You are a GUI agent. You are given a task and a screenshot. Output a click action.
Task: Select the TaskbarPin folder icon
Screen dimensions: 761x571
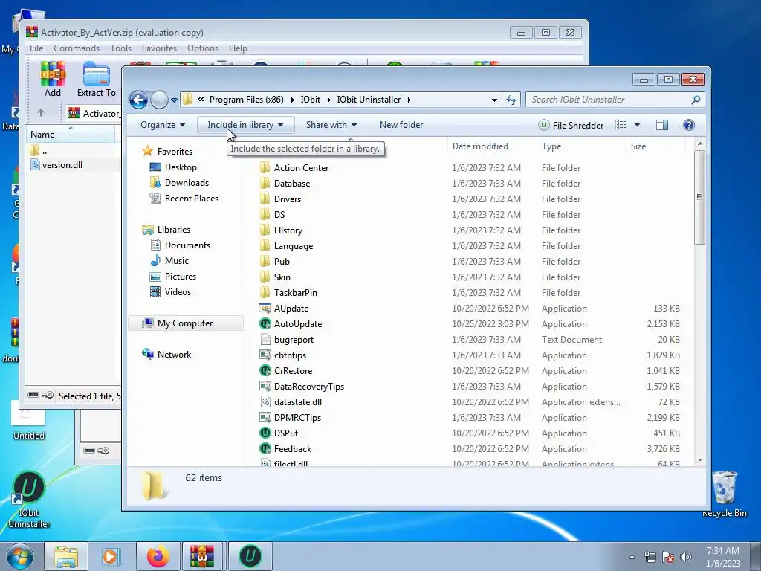point(265,293)
